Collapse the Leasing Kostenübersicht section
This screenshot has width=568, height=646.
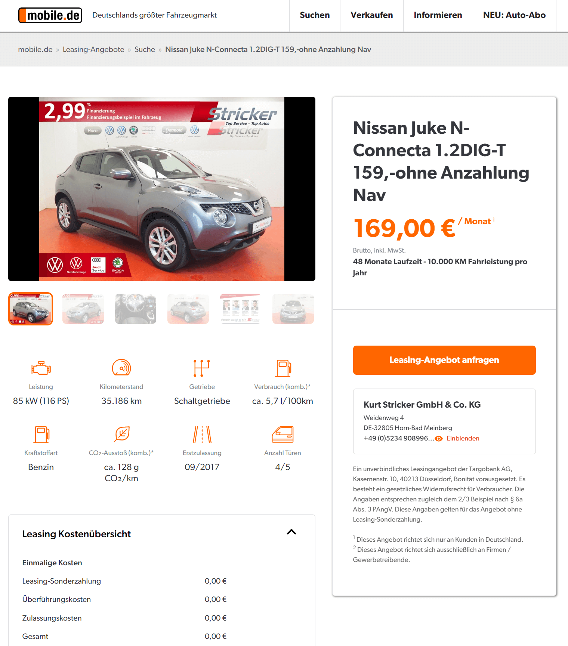[291, 532]
